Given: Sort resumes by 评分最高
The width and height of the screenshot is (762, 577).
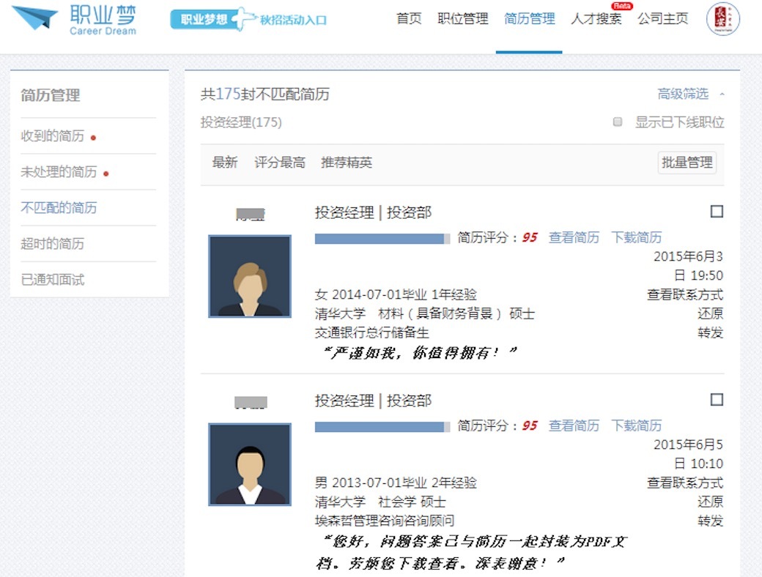Looking at the screenshot, I should [x=279, y=163].
